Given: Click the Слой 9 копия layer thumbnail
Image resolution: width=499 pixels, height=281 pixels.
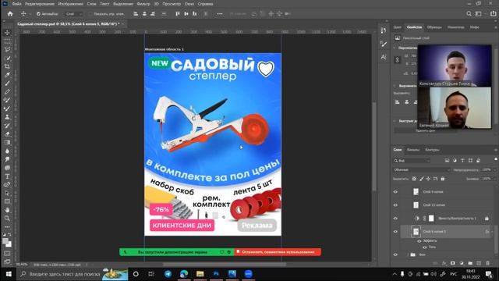Looking at the screenshot, I should 416,192.
